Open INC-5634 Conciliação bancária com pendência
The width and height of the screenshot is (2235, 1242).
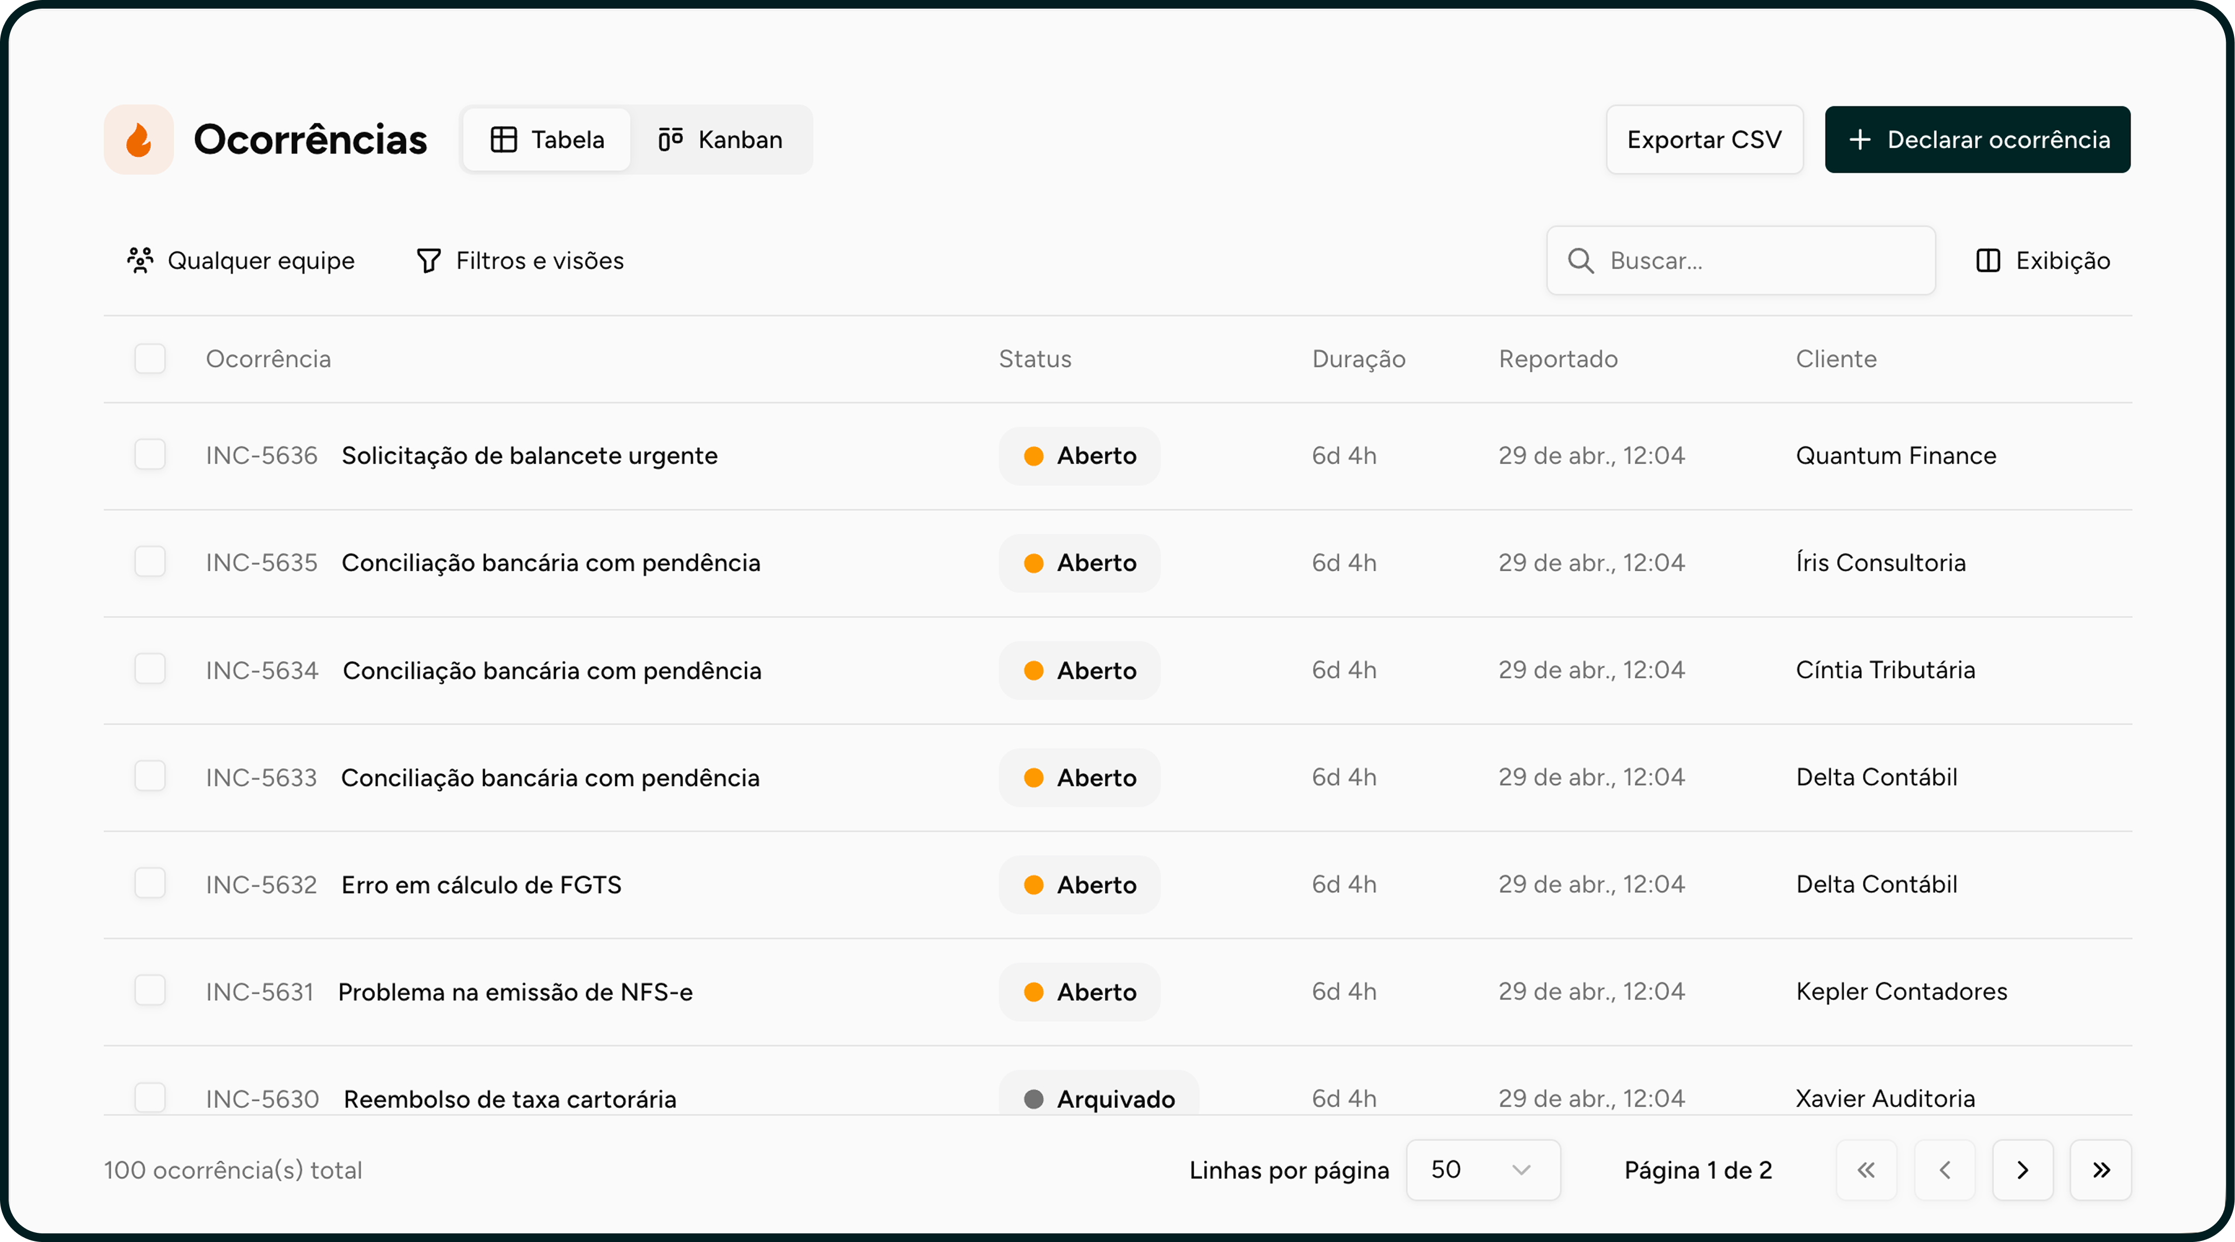pyautogui.click(x=552, y=670)
